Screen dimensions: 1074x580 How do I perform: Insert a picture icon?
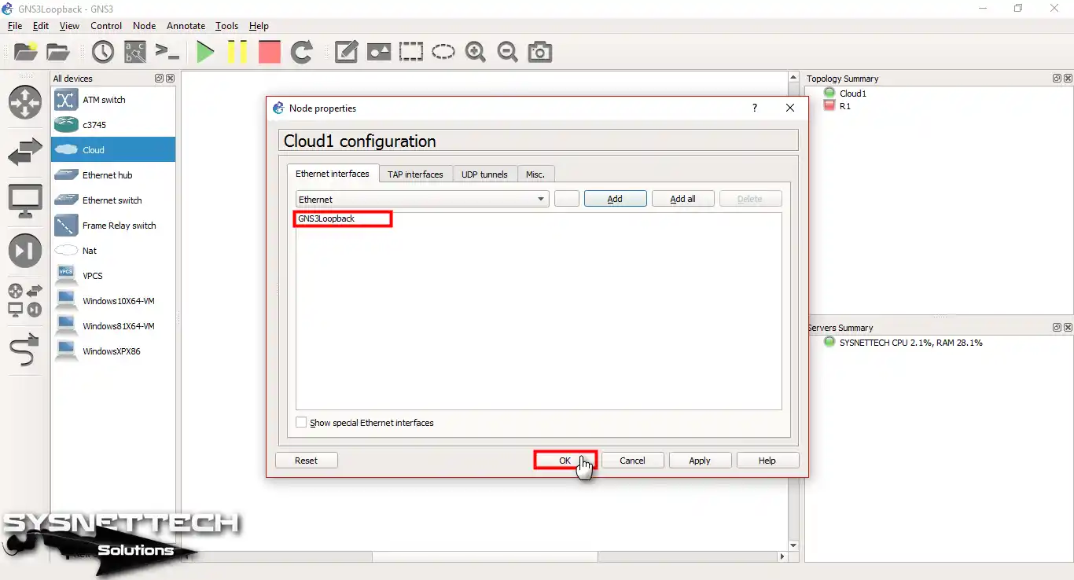378,53
